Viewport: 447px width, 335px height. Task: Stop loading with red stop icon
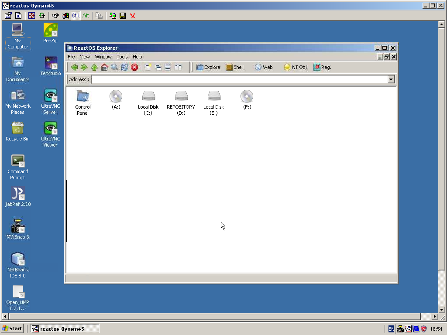tap(134, 67)
